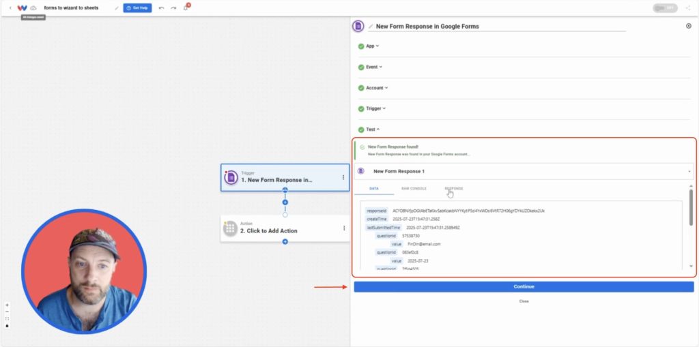Undo the last change
699x347 pixels.
161,8
